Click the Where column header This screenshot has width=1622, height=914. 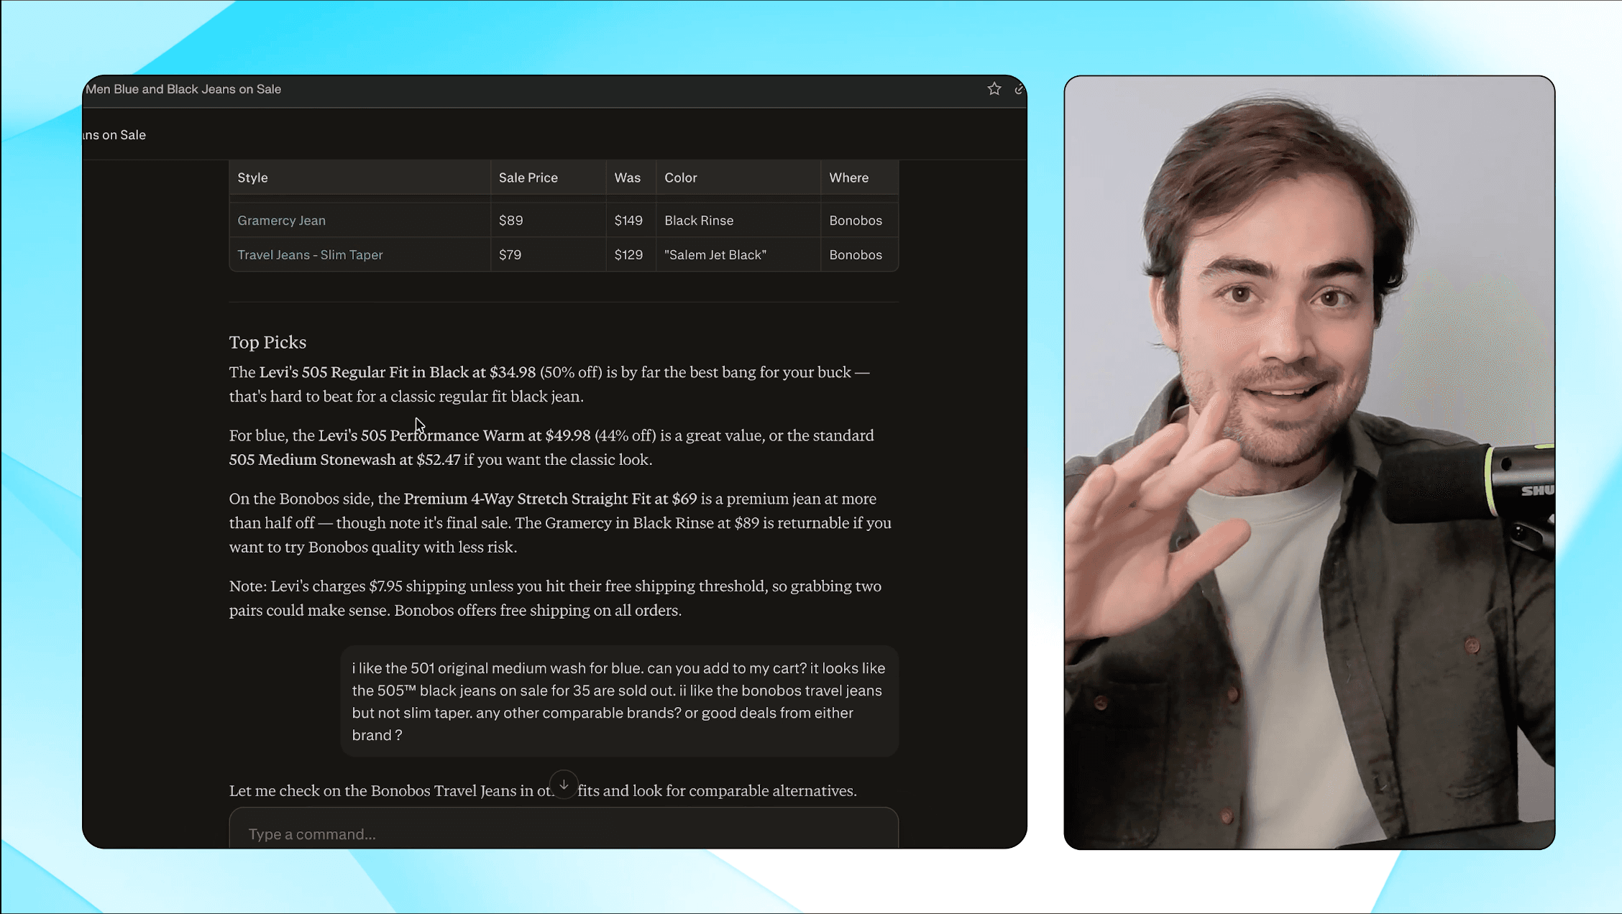pyautogui.click(x=849, y=177)
